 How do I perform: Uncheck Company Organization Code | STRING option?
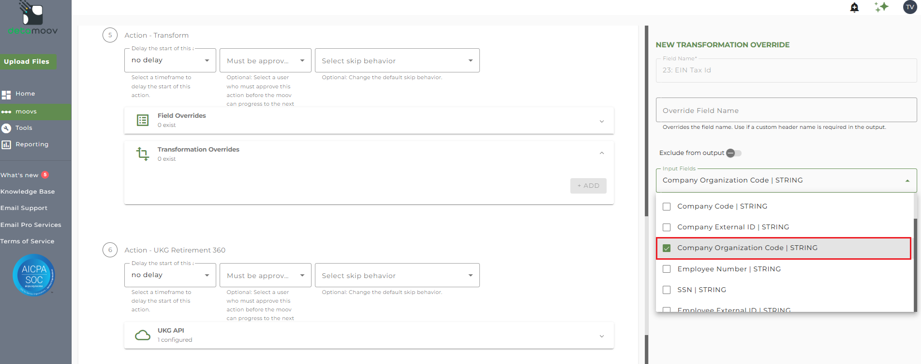tap(667, 248)
